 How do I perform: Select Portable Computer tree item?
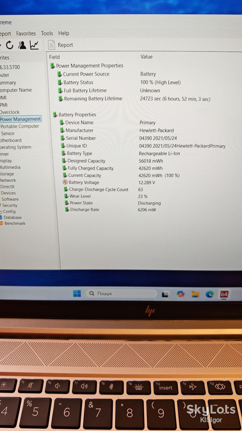coord(20,126)
